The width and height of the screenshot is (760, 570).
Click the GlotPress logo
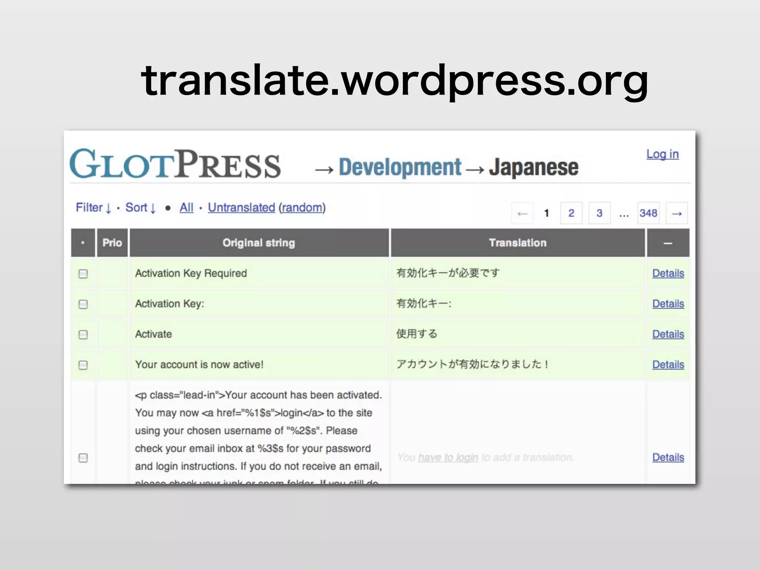tap(175, 164)
